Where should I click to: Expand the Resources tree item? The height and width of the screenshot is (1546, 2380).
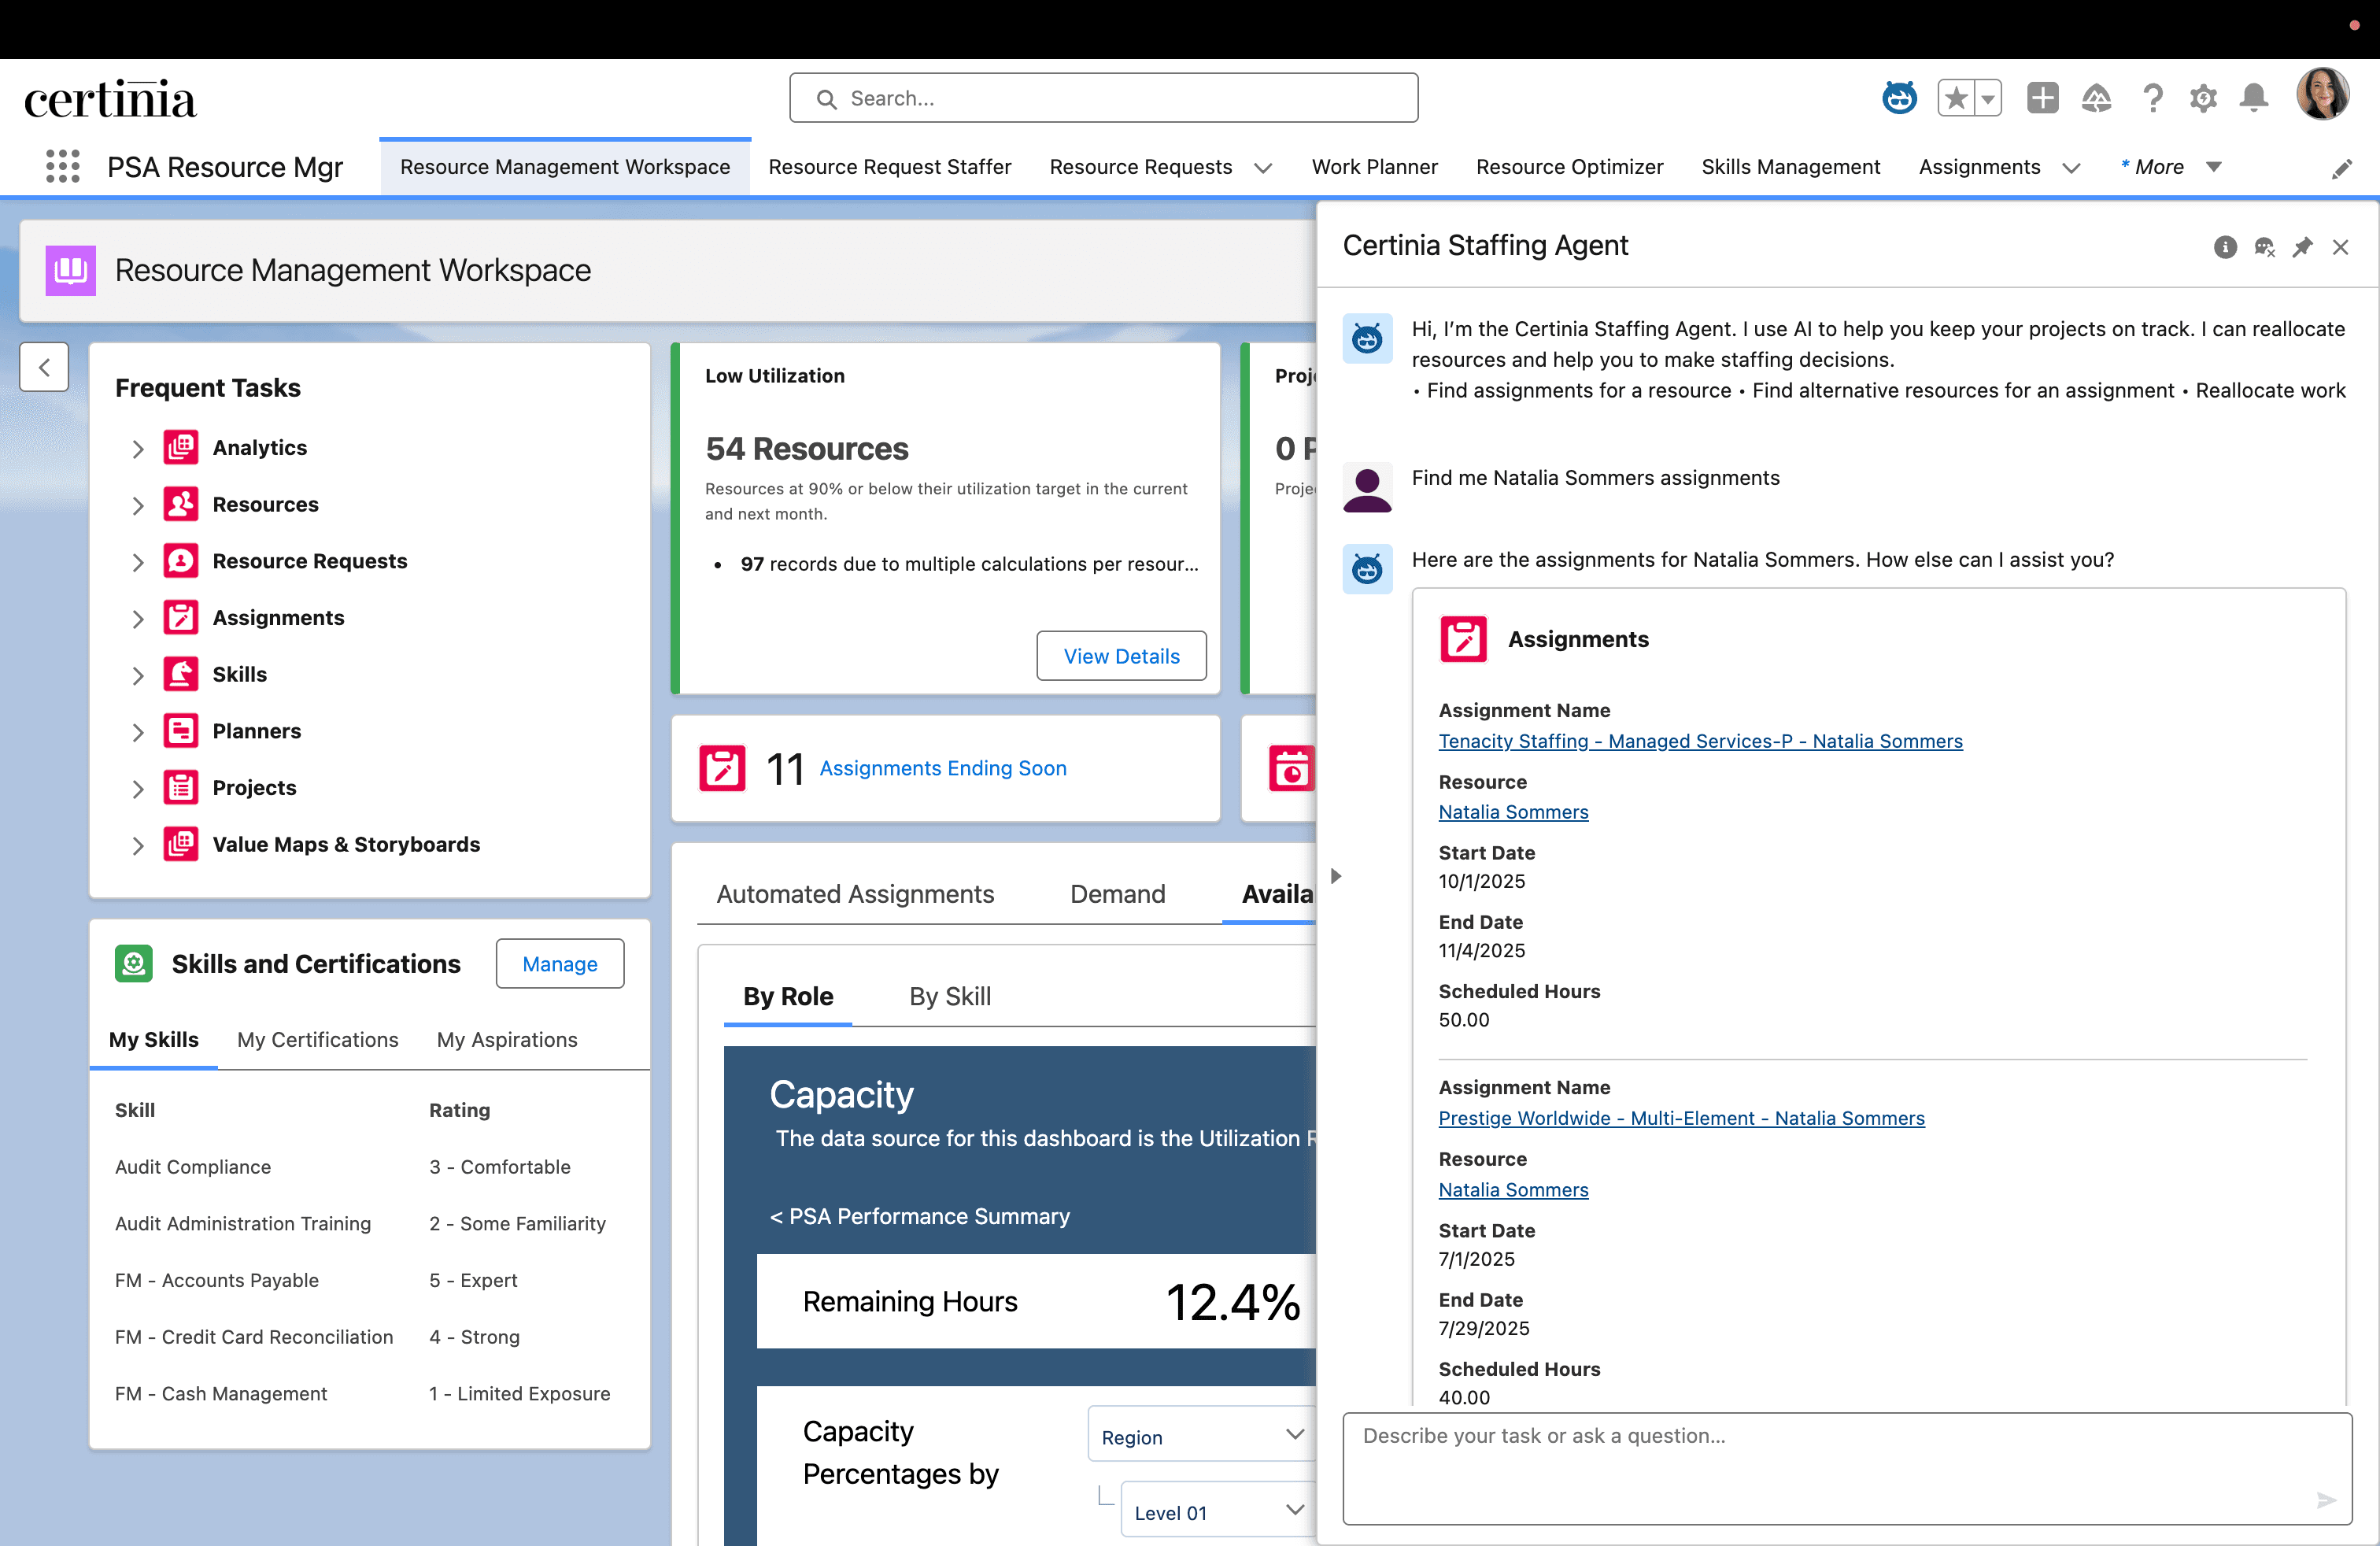[x=138, y=506]
